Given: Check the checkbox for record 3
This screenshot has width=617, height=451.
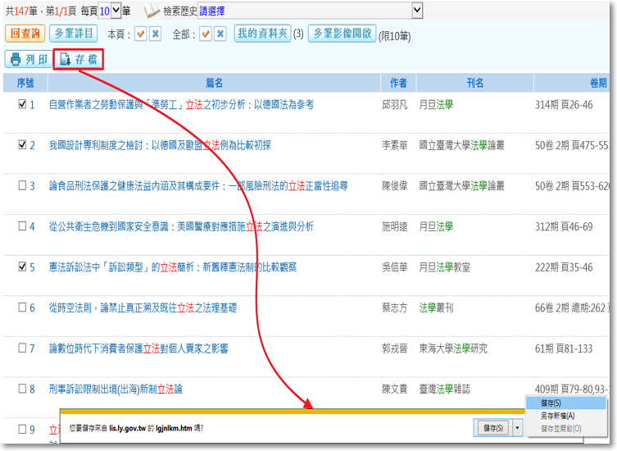Looking at the screenshot, I should [22, 185].
